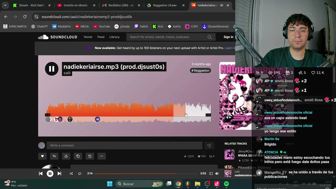This screenshot has height=189, width=336.
Task: Open the More options ellipsis menu
Action: coord(102,156)
